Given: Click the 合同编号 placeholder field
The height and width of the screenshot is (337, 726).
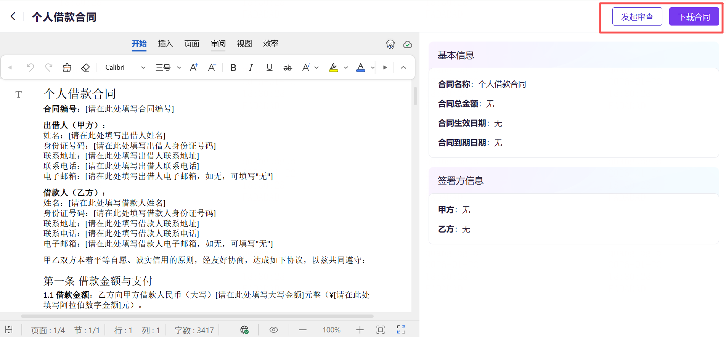Looking at the screenshot, I should pyautogui.click(x=130, y=109).
